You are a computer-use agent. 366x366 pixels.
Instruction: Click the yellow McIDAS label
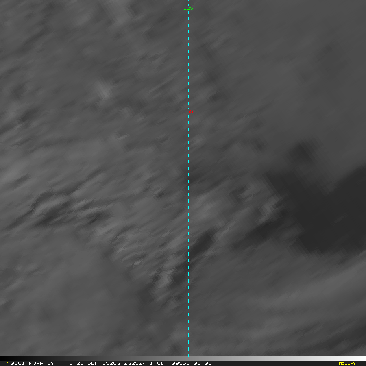tap(347, 363)
